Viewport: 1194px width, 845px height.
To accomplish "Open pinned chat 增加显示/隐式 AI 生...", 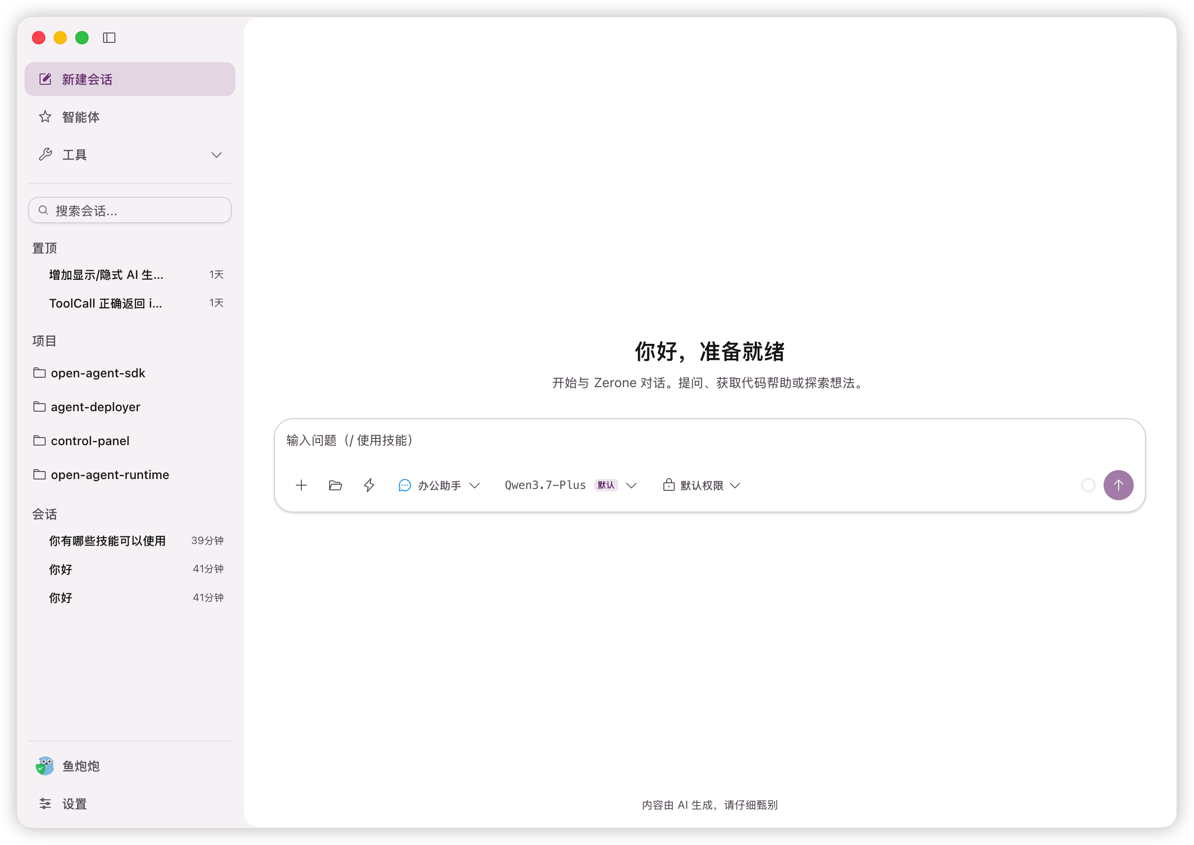I will (x=130, y=274).
